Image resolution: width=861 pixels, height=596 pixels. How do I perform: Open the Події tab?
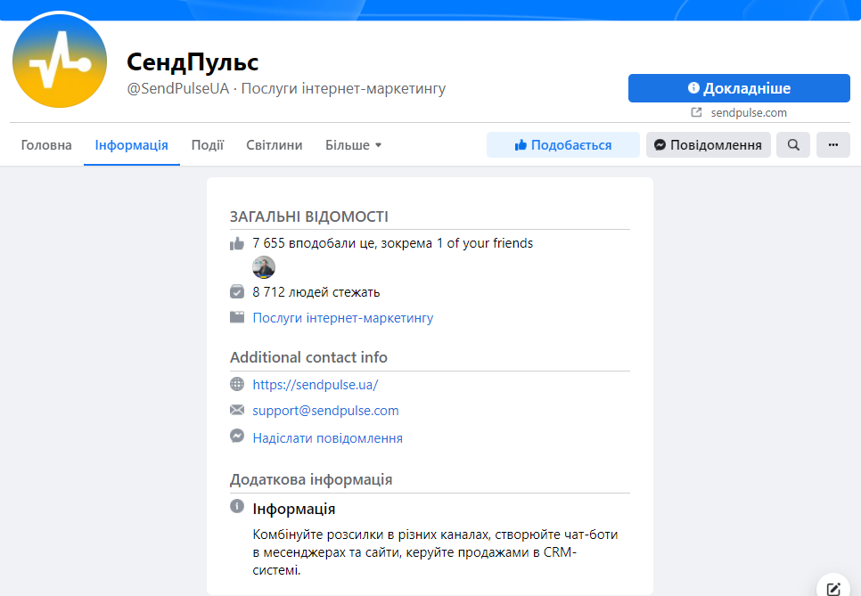point(207,145)
